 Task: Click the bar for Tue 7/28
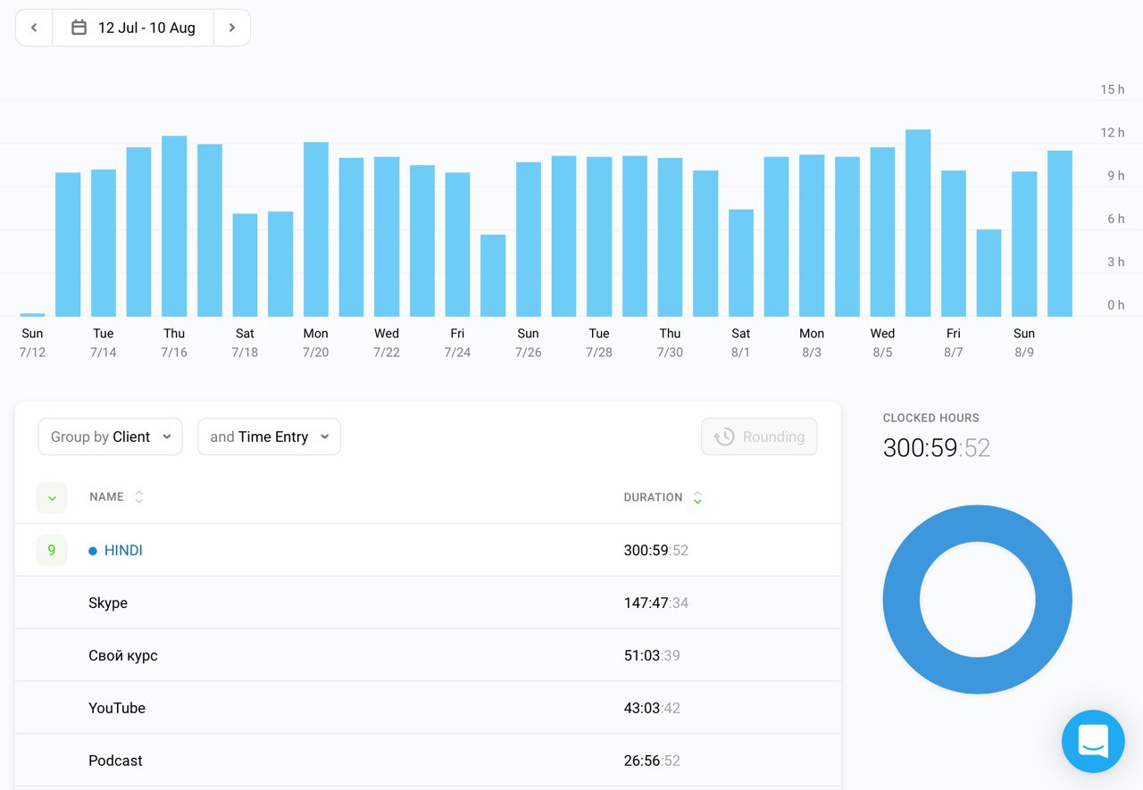599,237
